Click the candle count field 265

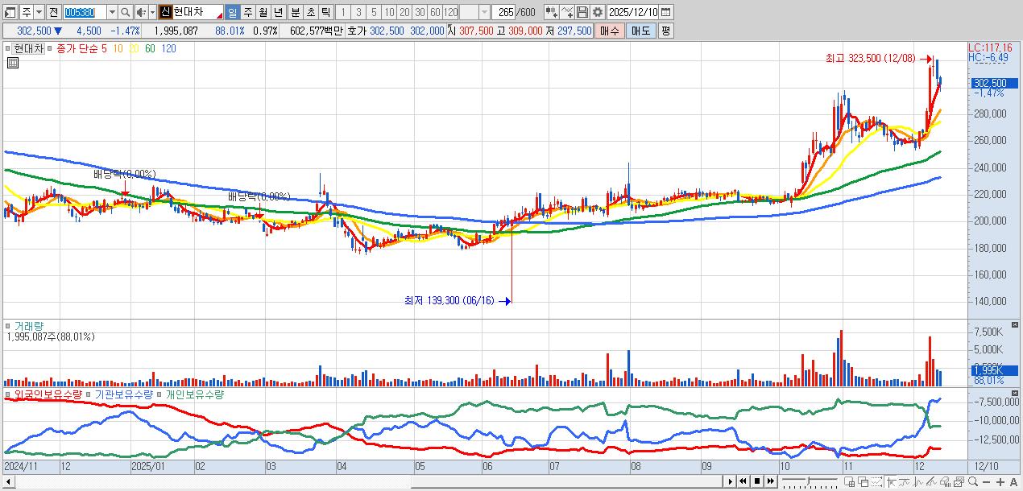(x=503, y=12)
